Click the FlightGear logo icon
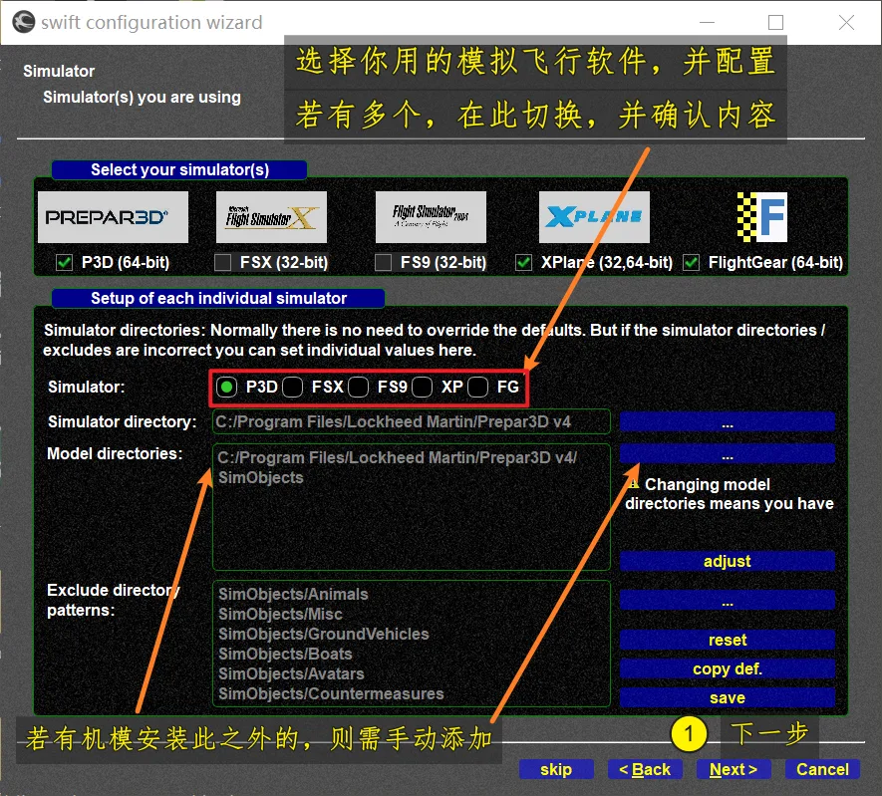Viewport: 882px width, 796px height. point(762,217)
